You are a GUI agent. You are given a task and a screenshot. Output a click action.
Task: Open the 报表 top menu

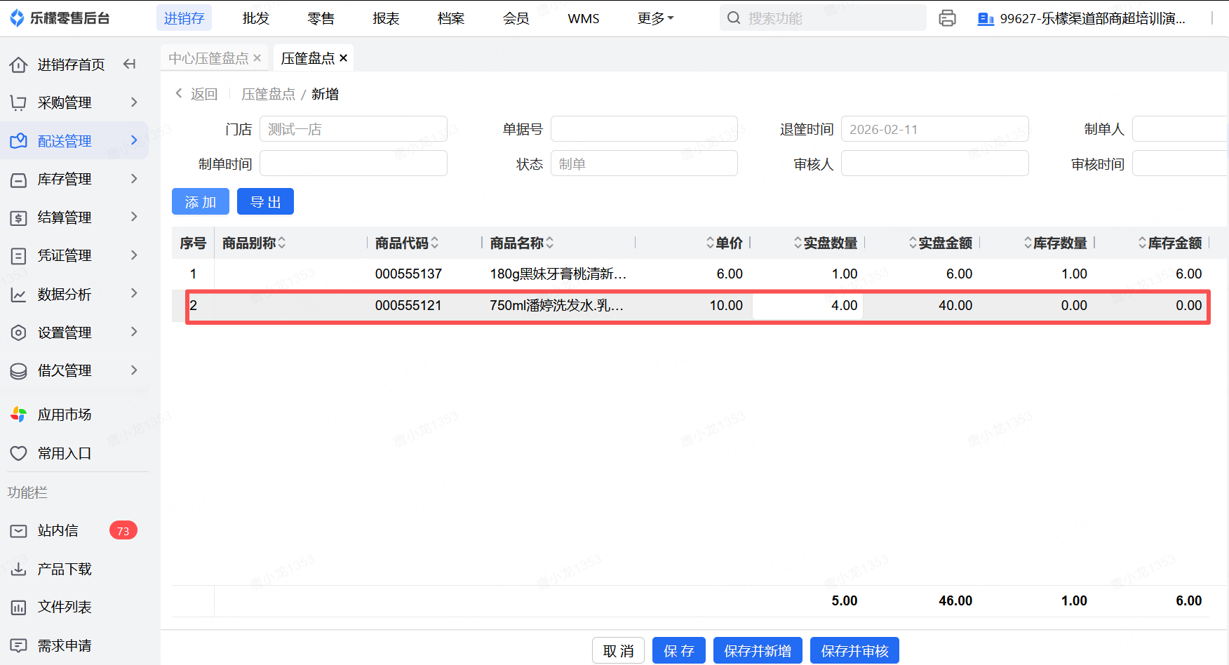click(x=386, y=18)
